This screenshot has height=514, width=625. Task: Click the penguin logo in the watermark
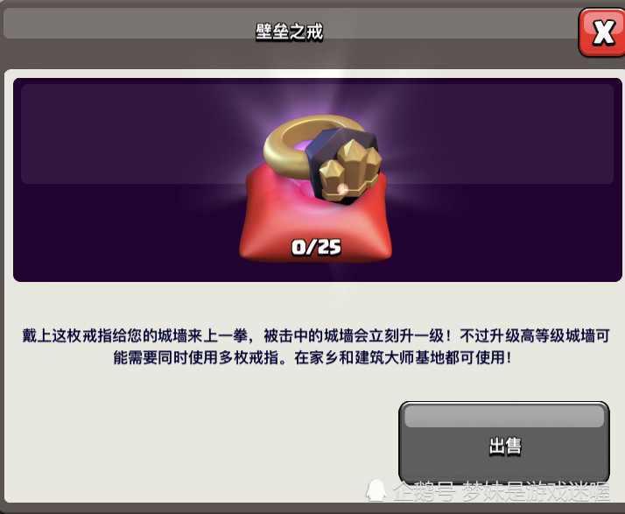376,490
